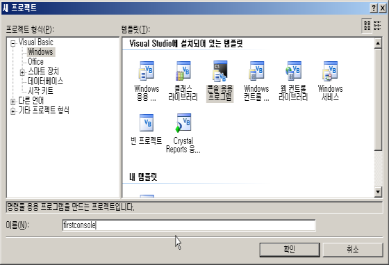Viewport: 389px width, 265px height.
Task: Select 다른 언어 project type
Action: click(x=31, y=100)
